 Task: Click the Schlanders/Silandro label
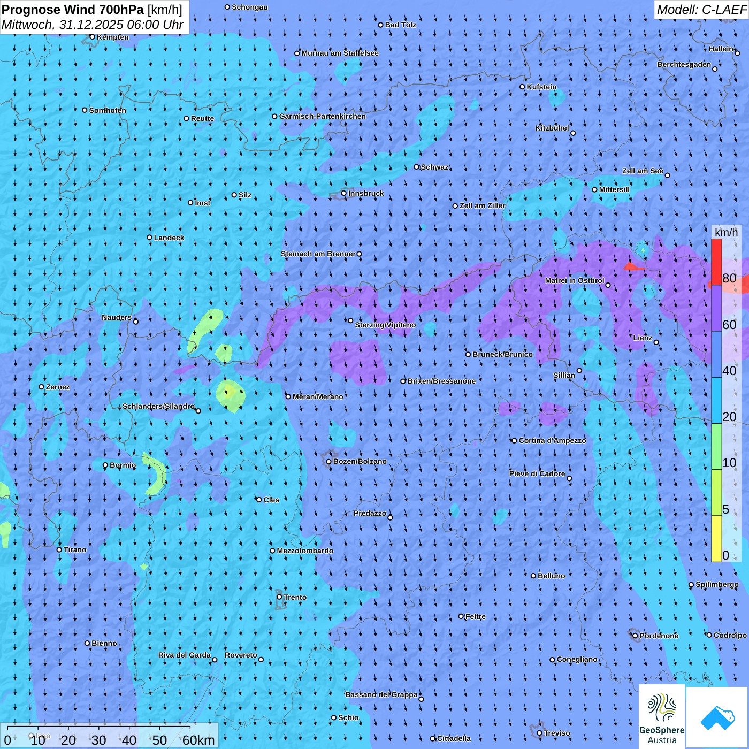point(158,406)
